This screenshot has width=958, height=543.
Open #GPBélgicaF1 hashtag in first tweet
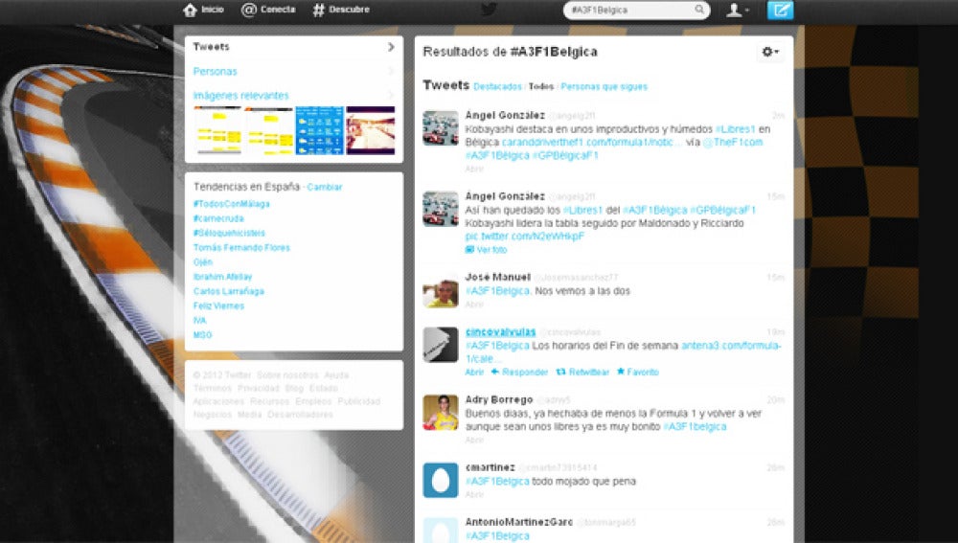click(x=566, y=156)
